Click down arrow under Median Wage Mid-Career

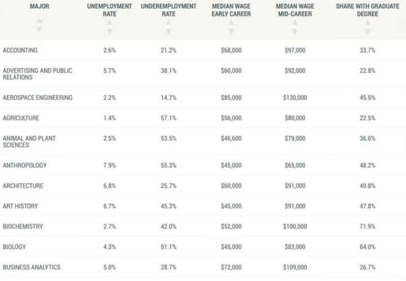pyautogui.click(x=295, y=32)
